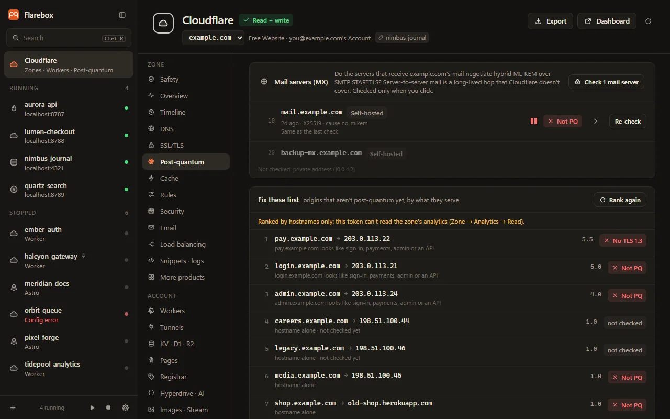The height and width of the screenshot is (419, 670).
Task: Click the Export button
Action: pos(550,21)
